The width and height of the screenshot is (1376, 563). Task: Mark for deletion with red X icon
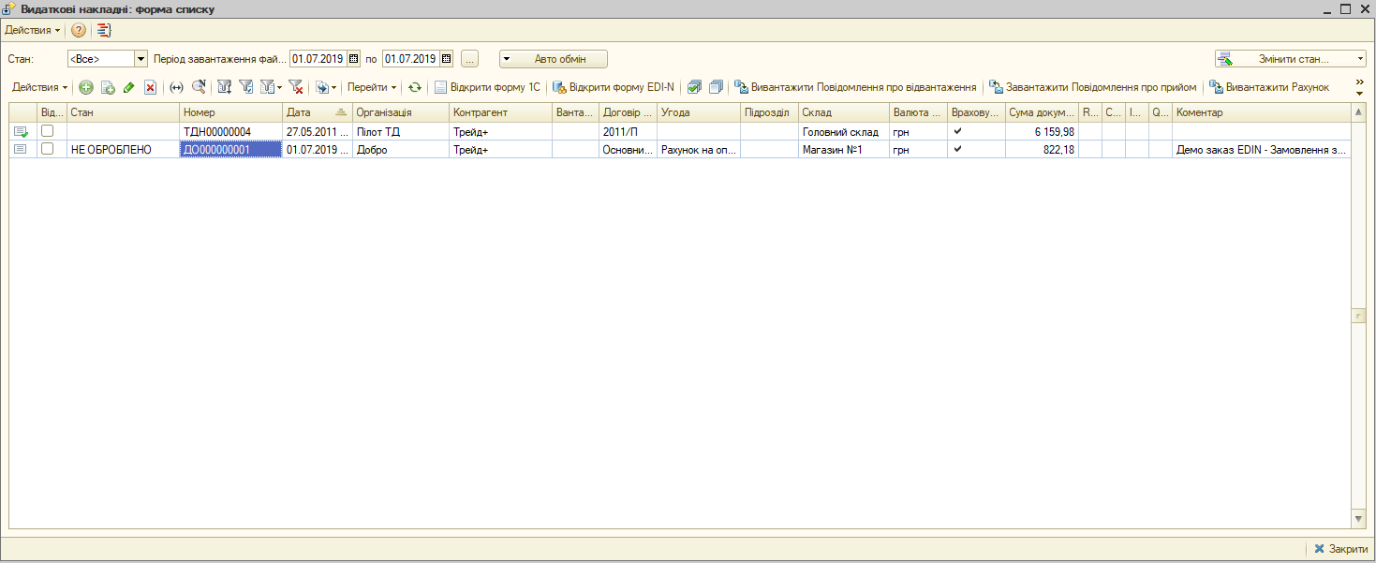150,87
